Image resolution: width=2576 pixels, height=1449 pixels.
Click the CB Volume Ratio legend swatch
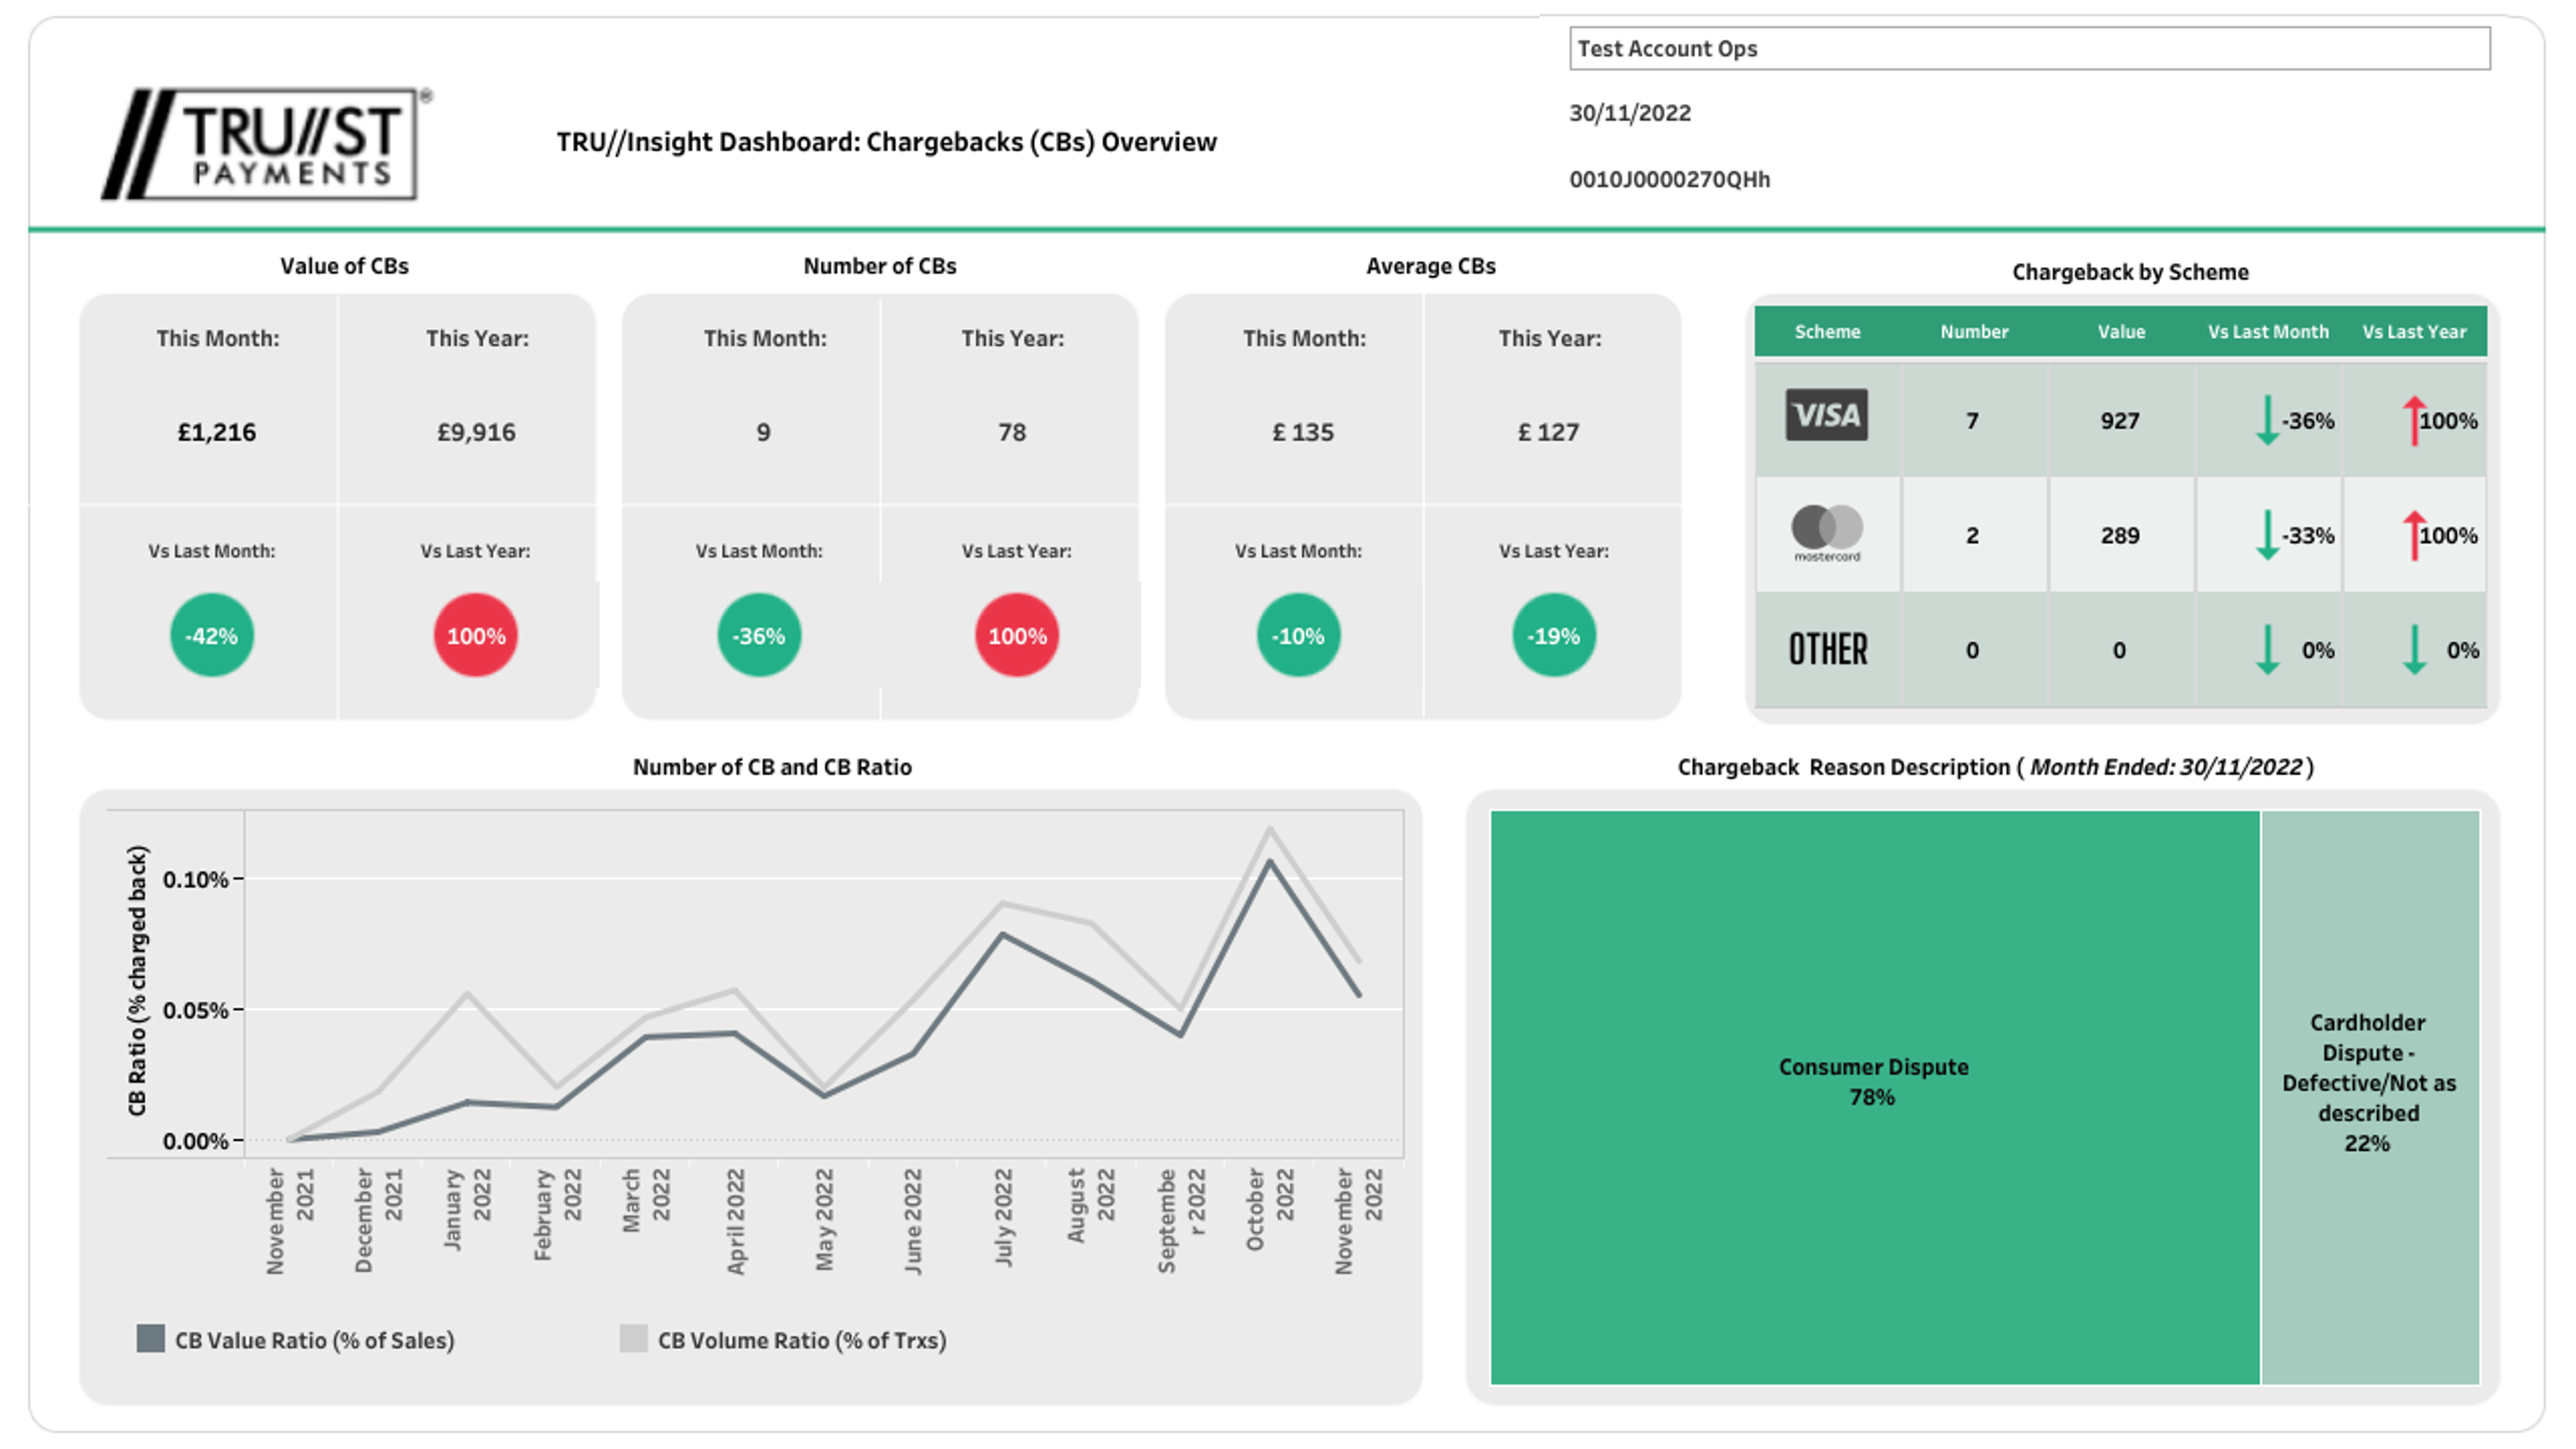(x=633, y=1339)
